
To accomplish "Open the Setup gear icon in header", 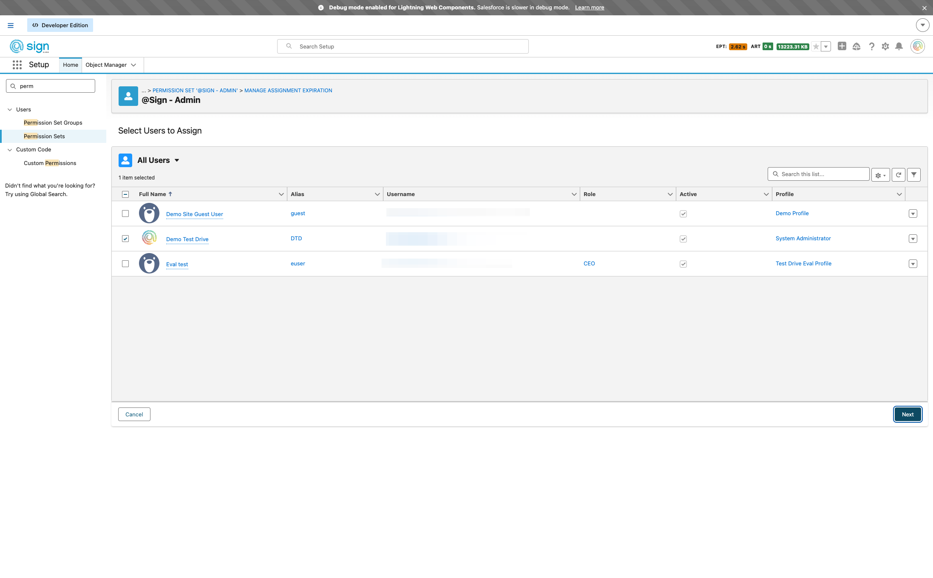I will [885, 46].
